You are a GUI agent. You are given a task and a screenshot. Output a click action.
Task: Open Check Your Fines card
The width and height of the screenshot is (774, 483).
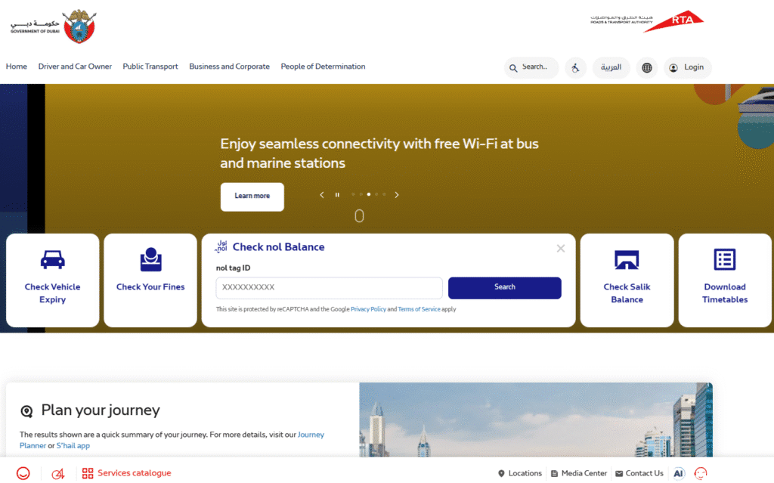(x=150, y=280)
